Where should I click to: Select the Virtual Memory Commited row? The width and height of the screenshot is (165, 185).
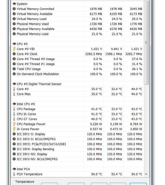[x=77, y=9]
